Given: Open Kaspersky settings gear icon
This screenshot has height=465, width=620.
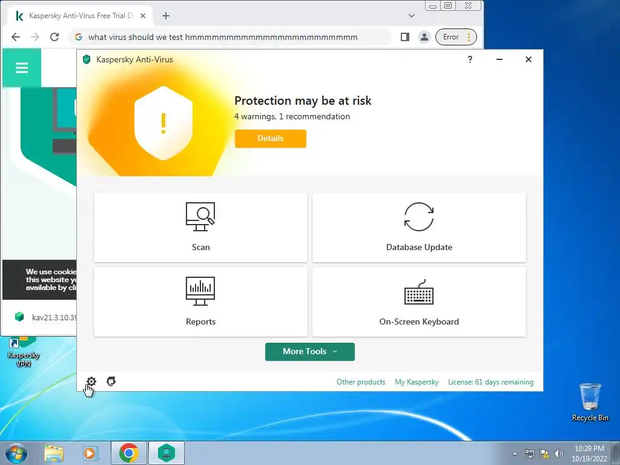Looking at the screenshot, I should (x=91, y=381).
